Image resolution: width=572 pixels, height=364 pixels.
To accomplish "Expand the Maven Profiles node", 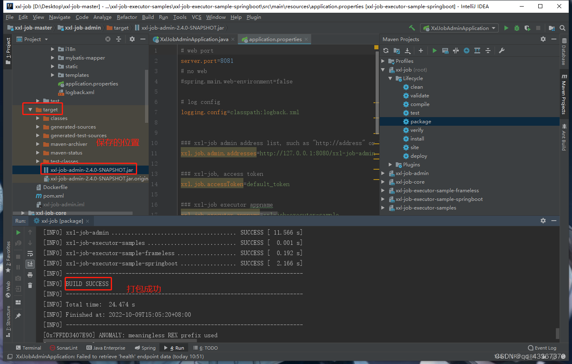I will [383, 61].
